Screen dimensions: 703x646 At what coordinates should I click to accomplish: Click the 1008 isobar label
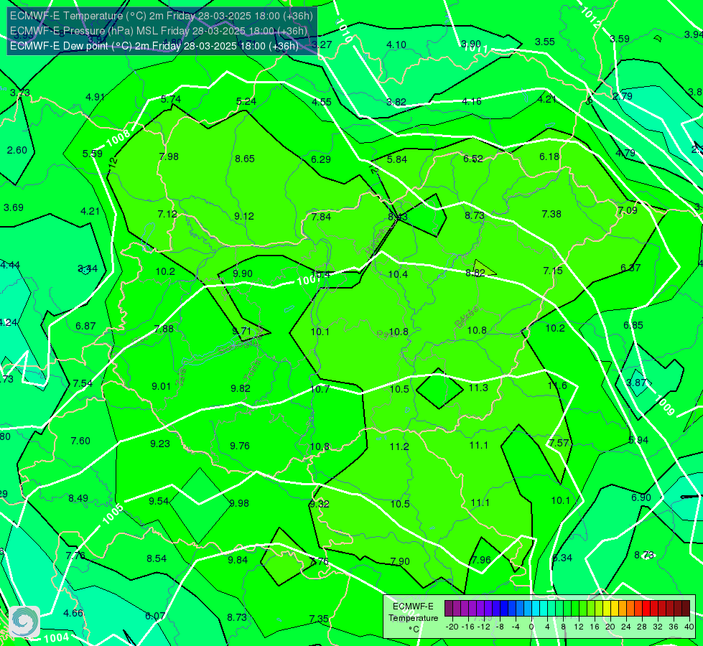click(x=118, y=138)
